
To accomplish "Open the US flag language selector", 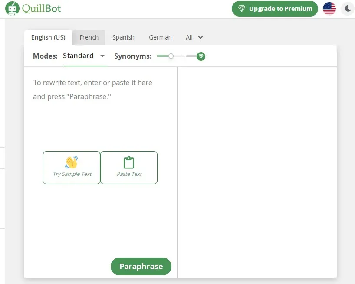I will (329, 9).
